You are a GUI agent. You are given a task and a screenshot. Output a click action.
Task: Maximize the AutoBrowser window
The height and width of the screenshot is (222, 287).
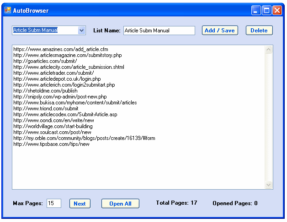coord(266,10)
